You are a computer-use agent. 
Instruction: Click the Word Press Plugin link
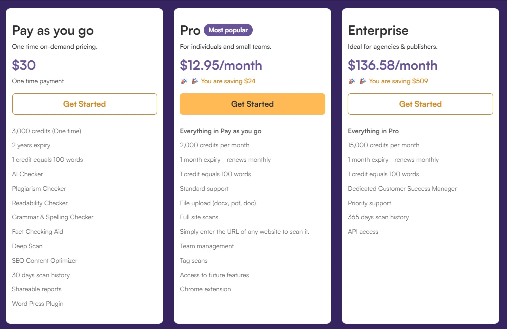point(37,304)
